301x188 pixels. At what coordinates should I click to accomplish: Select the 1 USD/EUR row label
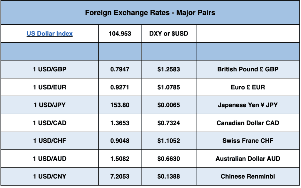click(x=50, y=87)
